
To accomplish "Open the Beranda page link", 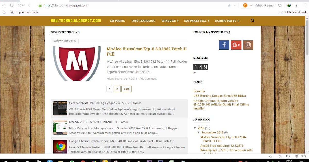I will 199,91.
